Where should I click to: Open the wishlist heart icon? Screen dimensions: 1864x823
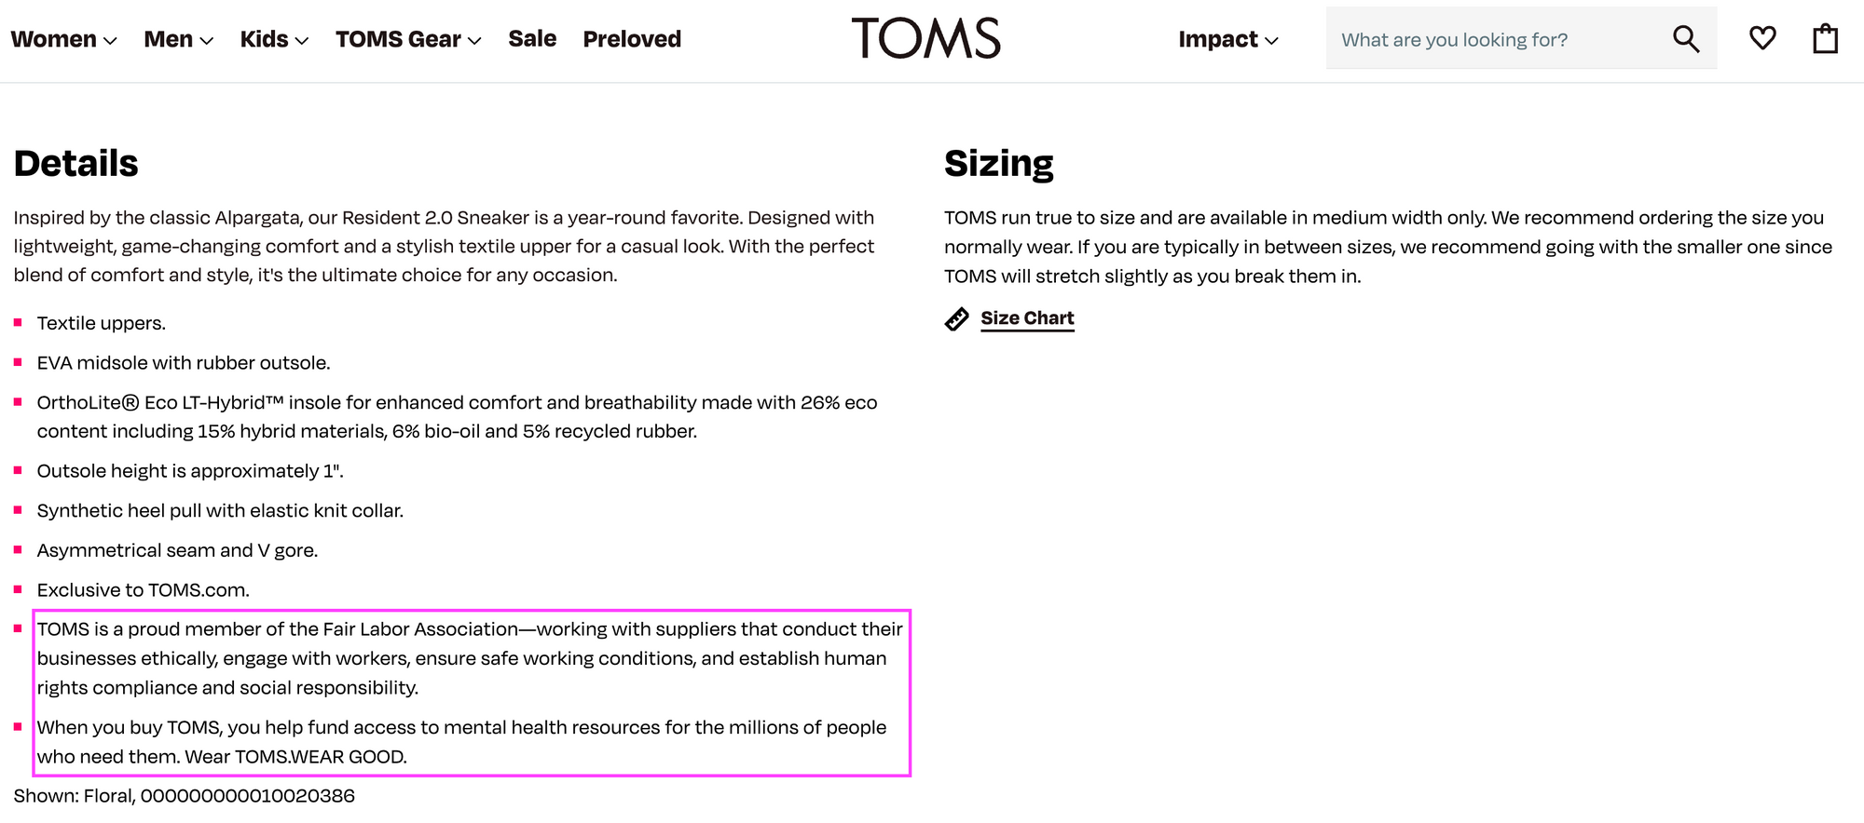point(1762,38)
